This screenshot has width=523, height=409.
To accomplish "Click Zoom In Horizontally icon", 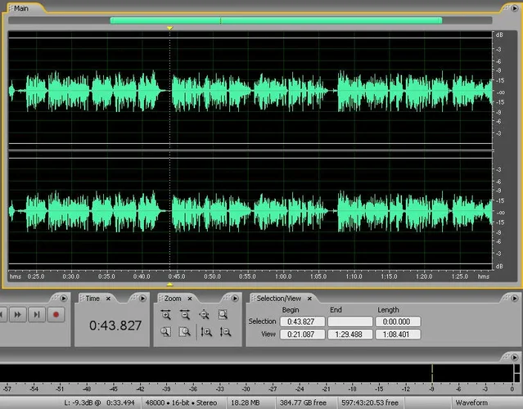I will (166, 315).
